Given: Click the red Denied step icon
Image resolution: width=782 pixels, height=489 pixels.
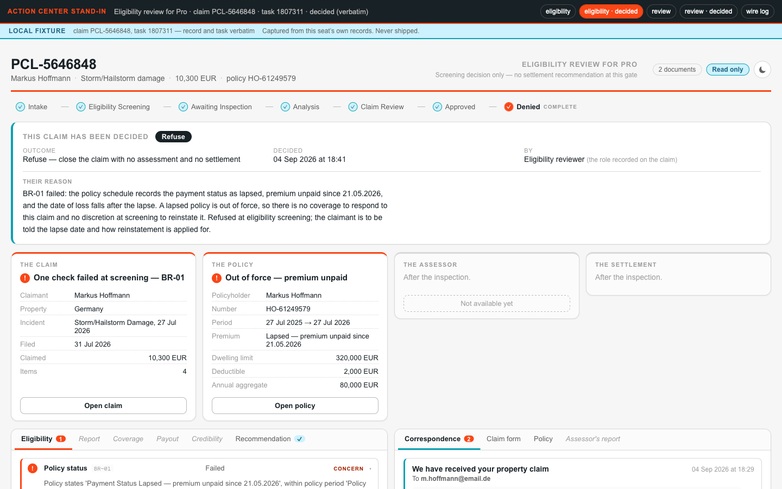Looking at the screenshot, I should tap(509, 107).
